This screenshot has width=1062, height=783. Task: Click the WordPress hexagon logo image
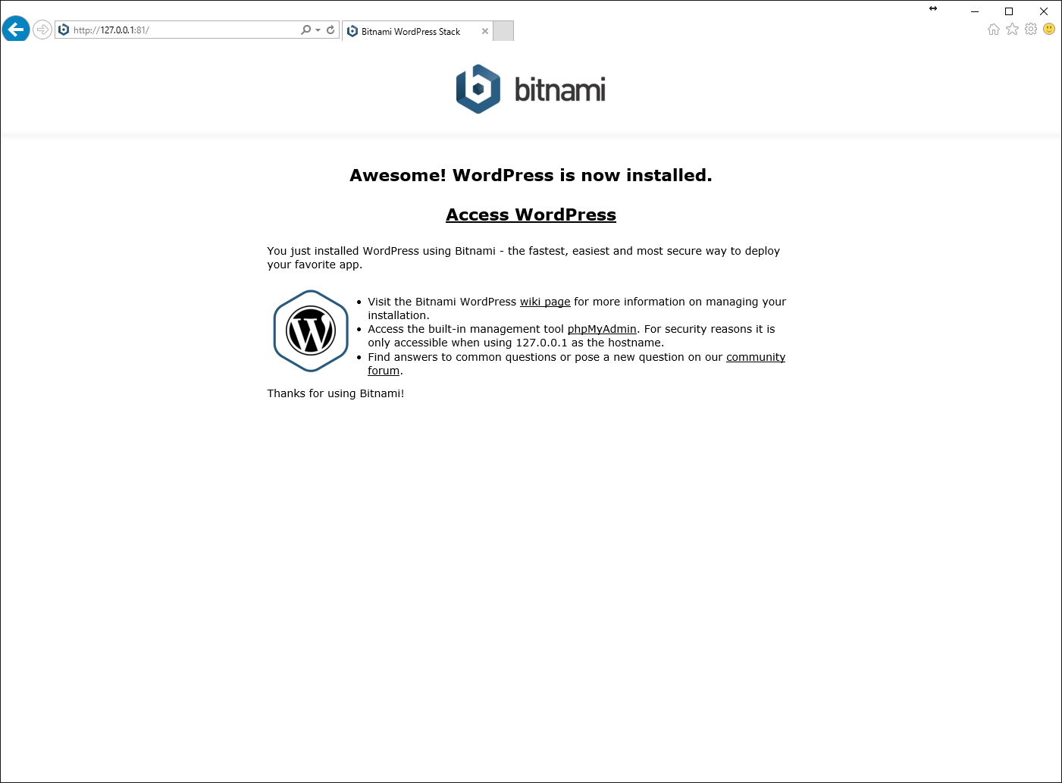311,331
